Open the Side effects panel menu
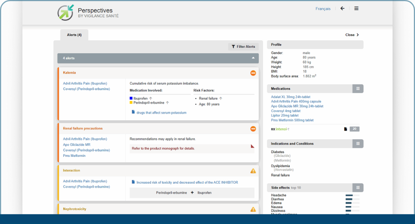415x224 pixels. [x=358, y=188]
